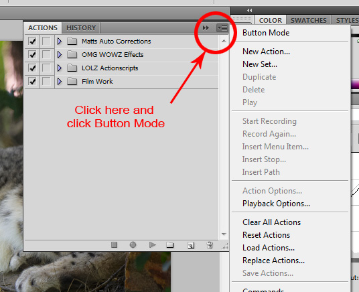Choose Button Mode from the menu
Viewport: 359px width, 292px height.
pos(266,33)
